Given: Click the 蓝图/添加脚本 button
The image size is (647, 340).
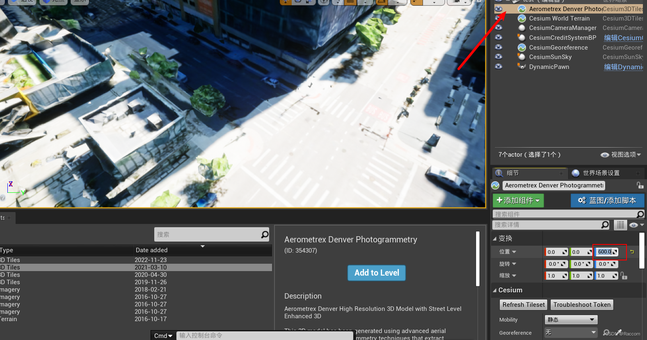Looking at the screenshot, I should (607, 201).
